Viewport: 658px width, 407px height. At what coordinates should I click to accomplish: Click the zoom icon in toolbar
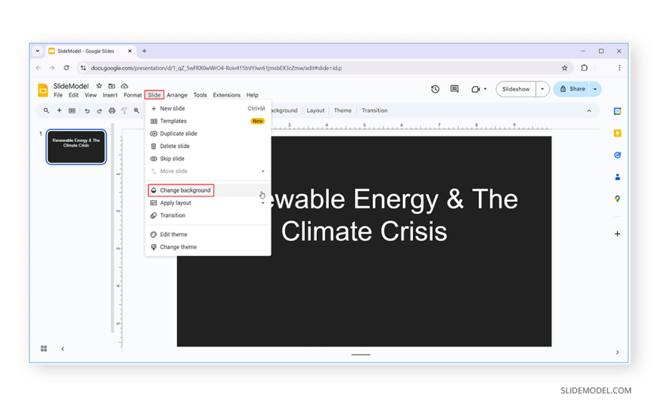(x=136, y=111)
